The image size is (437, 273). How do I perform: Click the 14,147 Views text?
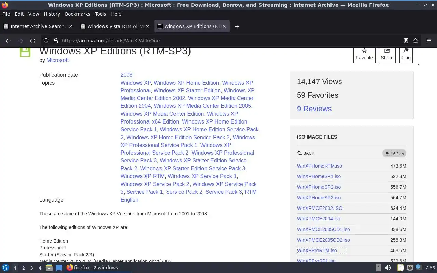tap(319, 81)
